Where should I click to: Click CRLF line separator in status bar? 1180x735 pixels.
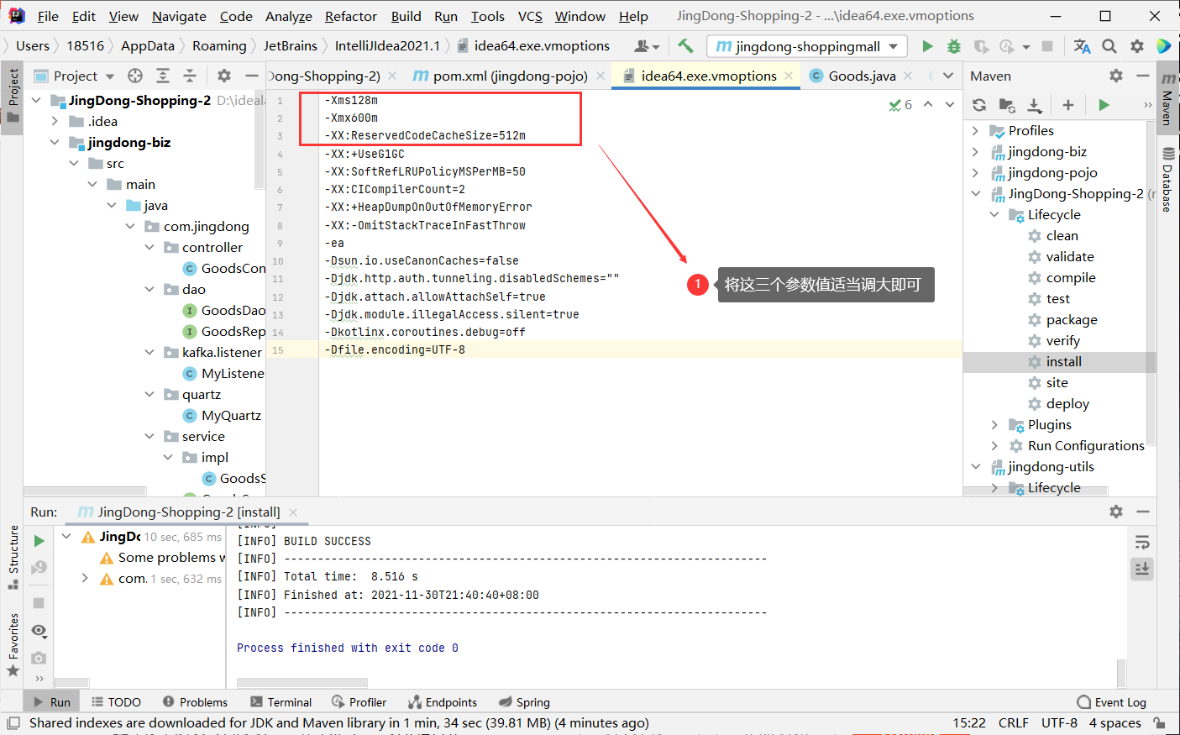click(1013, 722)
